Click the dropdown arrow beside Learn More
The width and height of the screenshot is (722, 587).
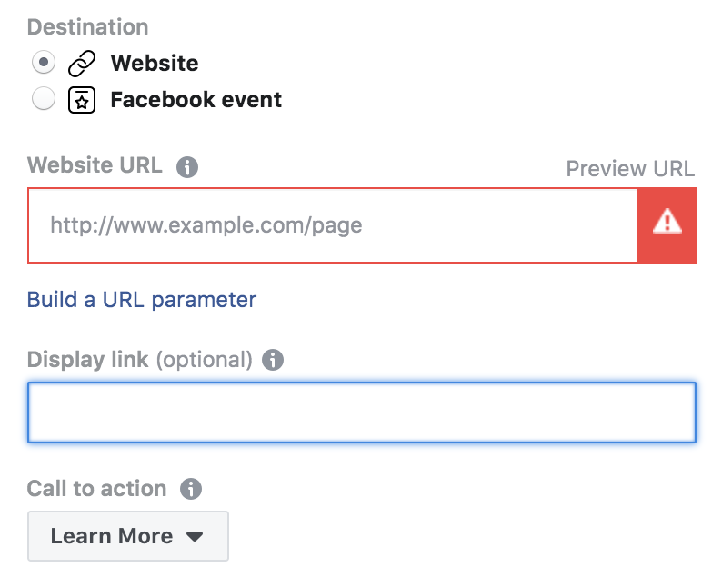click(195, 536)
